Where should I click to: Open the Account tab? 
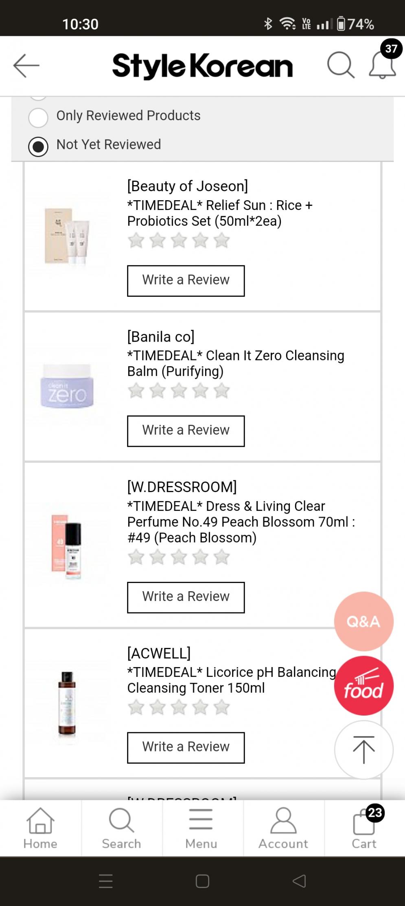point(283,828)
